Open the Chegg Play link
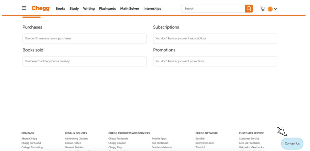This screenshot has height=151, width=310. point(115,147)
